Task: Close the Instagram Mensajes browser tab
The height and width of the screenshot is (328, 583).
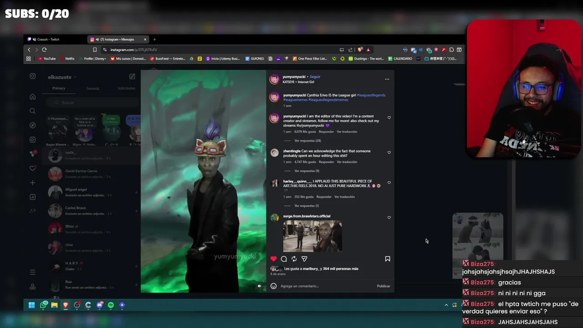Action: pos(145,39)
